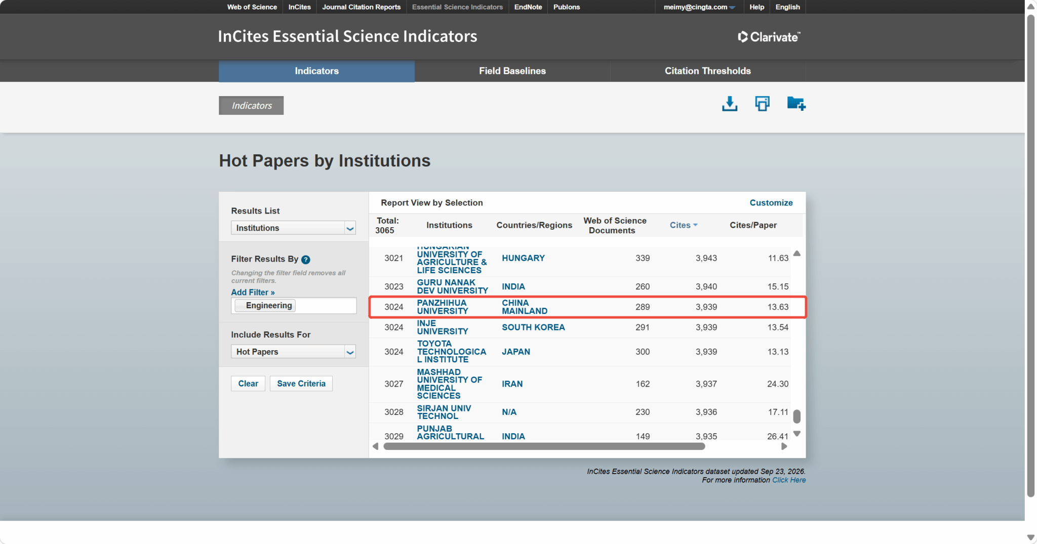Click the Save Criteria button
The width and height of the screenshot is (1037, 544).
301,384
